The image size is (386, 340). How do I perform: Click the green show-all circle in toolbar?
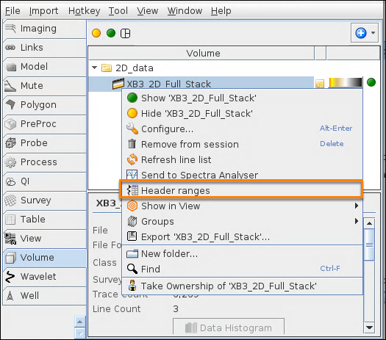(x=111, y=33)
